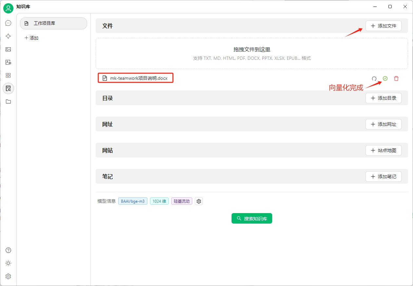Screen dimensions: 413x286
Task: Expand the 网站 section header
Action: 252,150
